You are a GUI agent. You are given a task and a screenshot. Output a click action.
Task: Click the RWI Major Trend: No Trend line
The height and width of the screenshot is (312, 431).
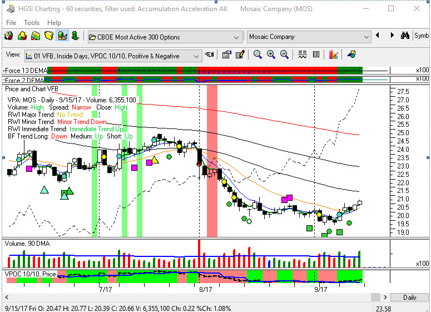45,115
